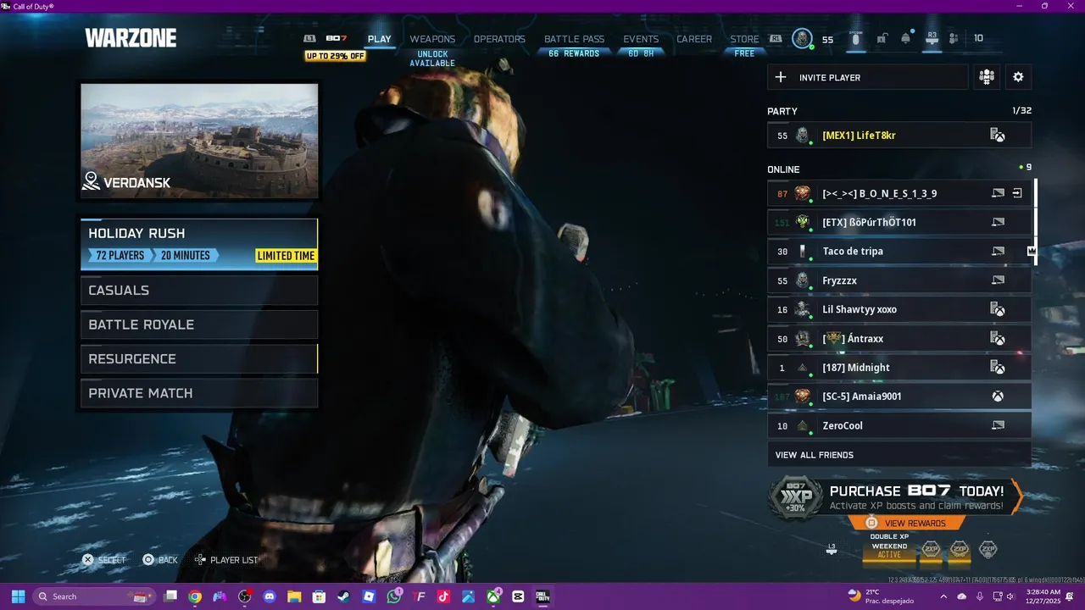Click the rank emblem beside Áentraxx
This screenshot has height=610, width=1085.
(802, 339)
